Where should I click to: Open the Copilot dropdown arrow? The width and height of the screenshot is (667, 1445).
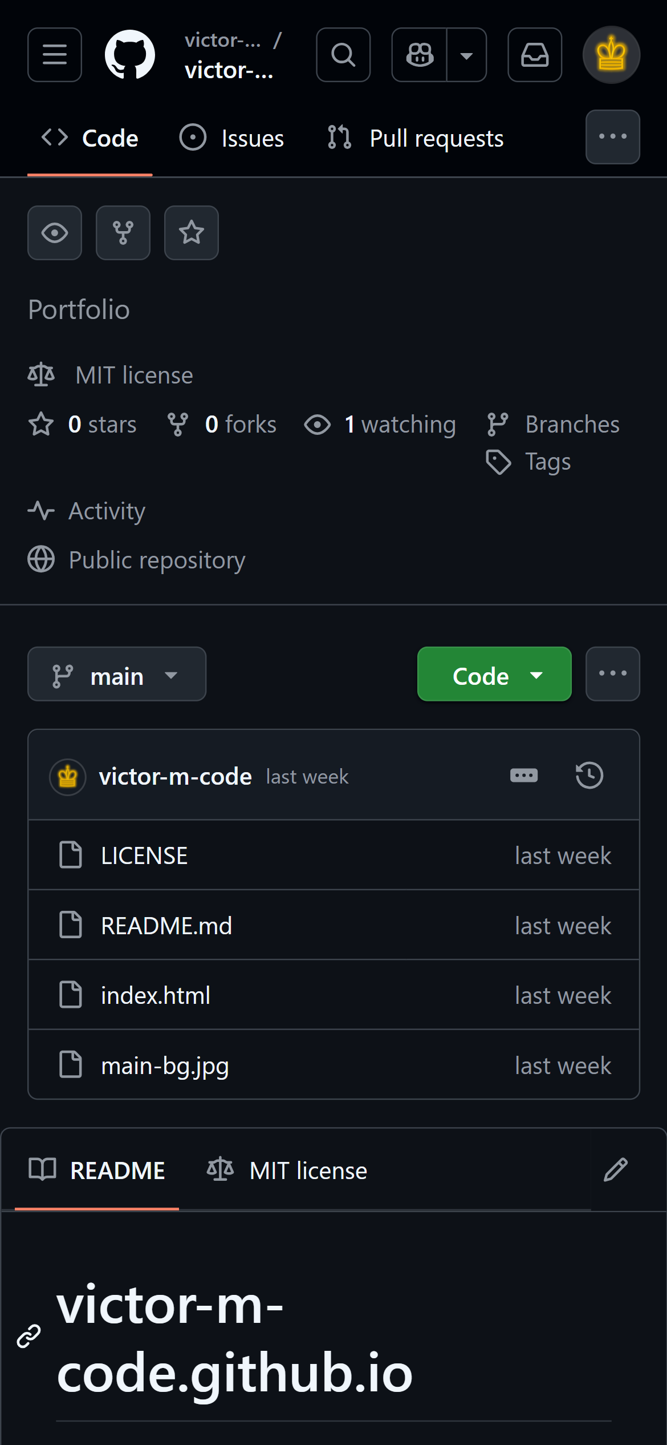click(466, 55)
